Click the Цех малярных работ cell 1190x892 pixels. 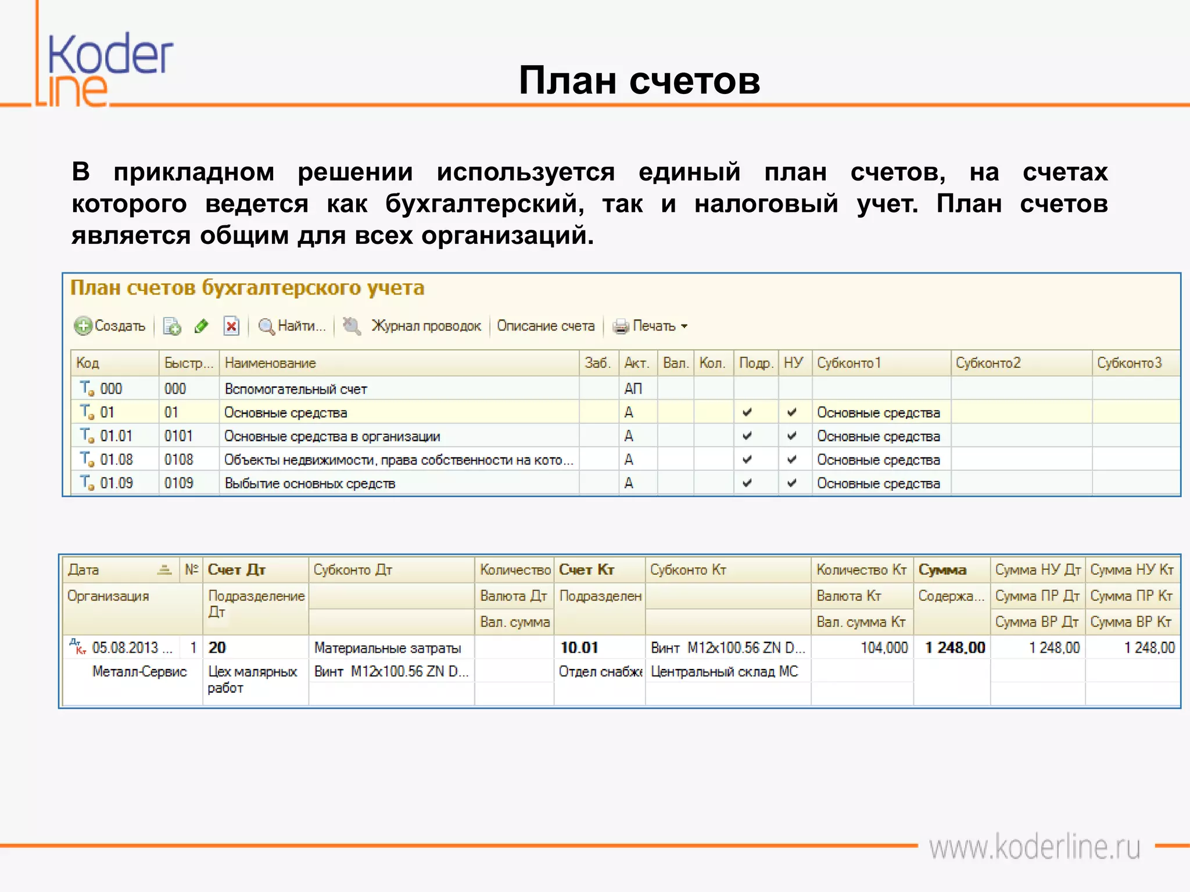pyautogui.click(x=255, y=680)
